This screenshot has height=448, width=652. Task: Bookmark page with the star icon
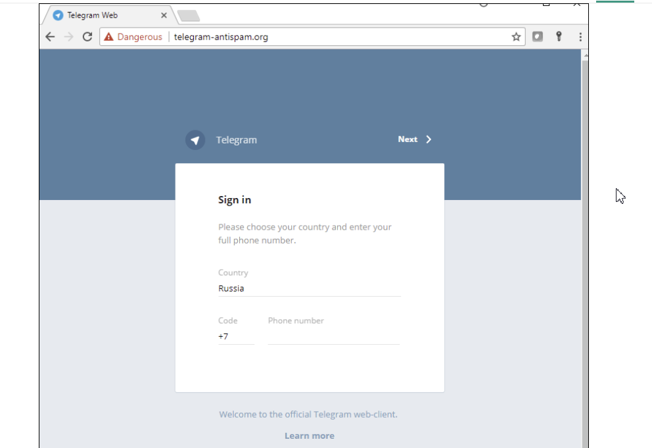[516, 37]
